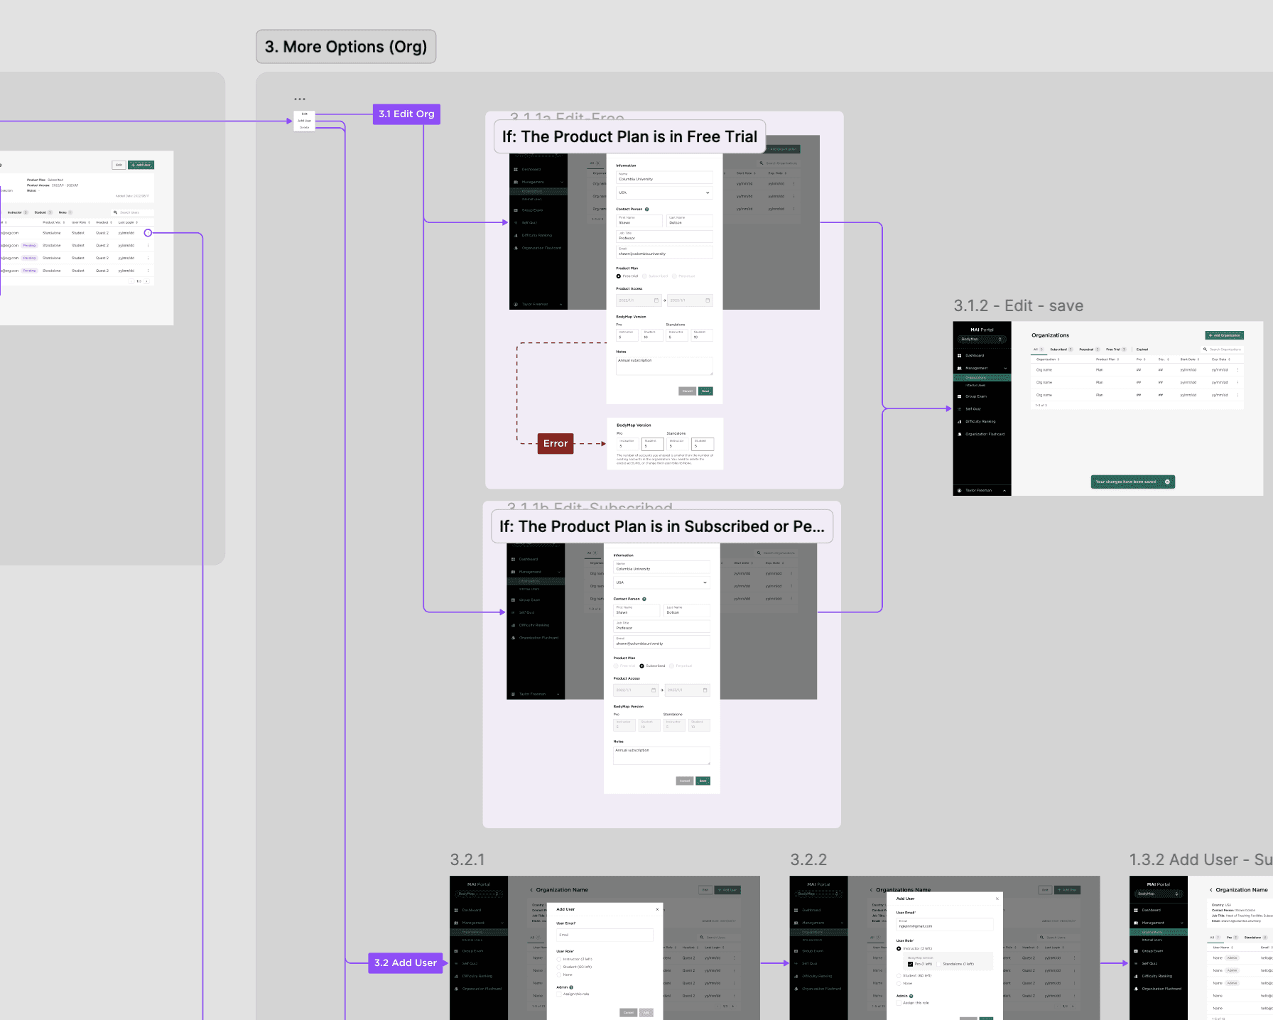Viewport: 1273px width, 1020px height.
Task: Select Student (60 left) radio in 3.2.1
Action: click(559, 967)
